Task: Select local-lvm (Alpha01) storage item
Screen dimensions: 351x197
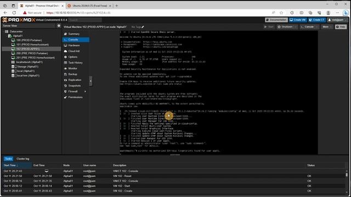Action: [28, 76]
